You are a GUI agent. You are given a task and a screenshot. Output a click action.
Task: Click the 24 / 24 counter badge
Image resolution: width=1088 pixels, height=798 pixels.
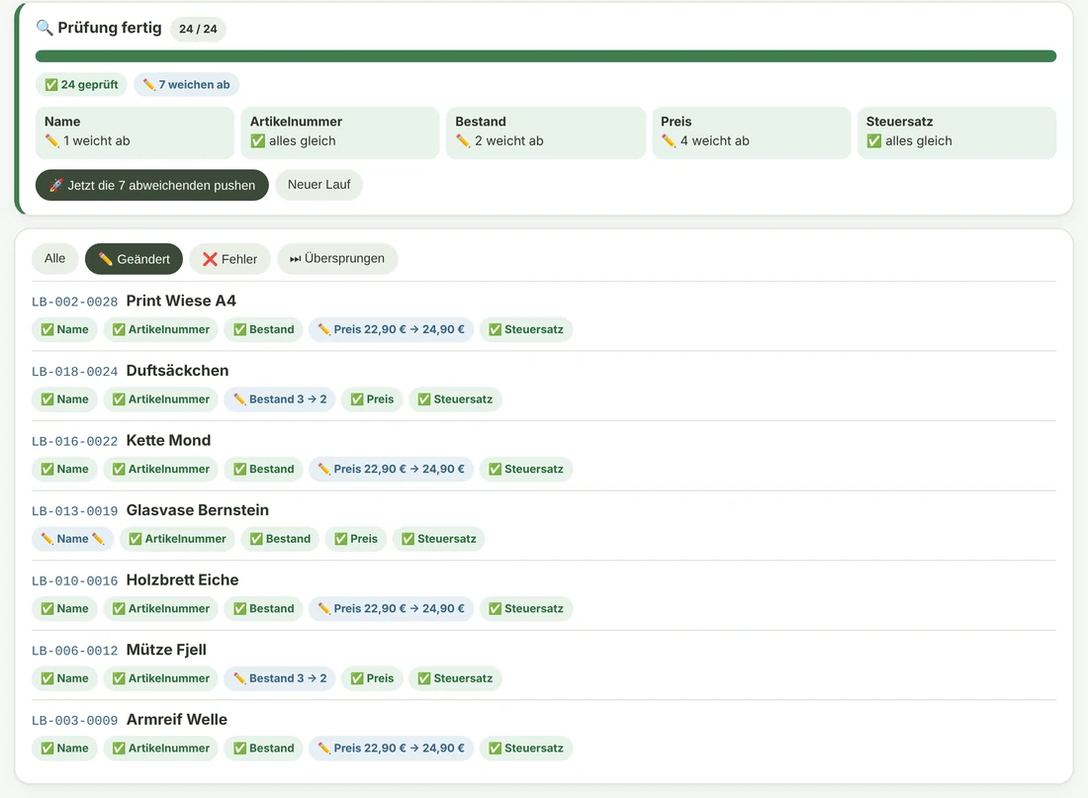point(198,29)
